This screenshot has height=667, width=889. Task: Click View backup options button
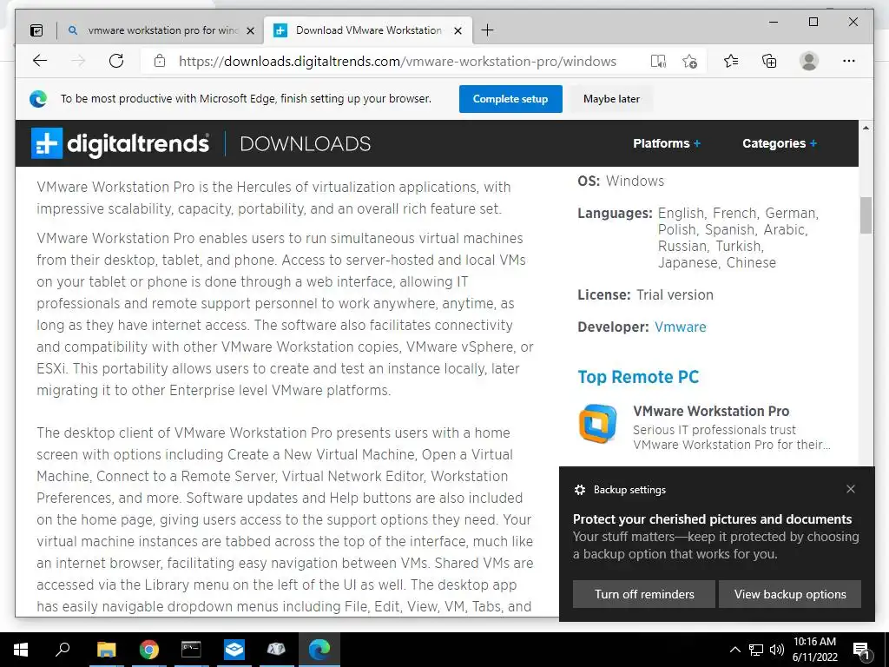790,594
